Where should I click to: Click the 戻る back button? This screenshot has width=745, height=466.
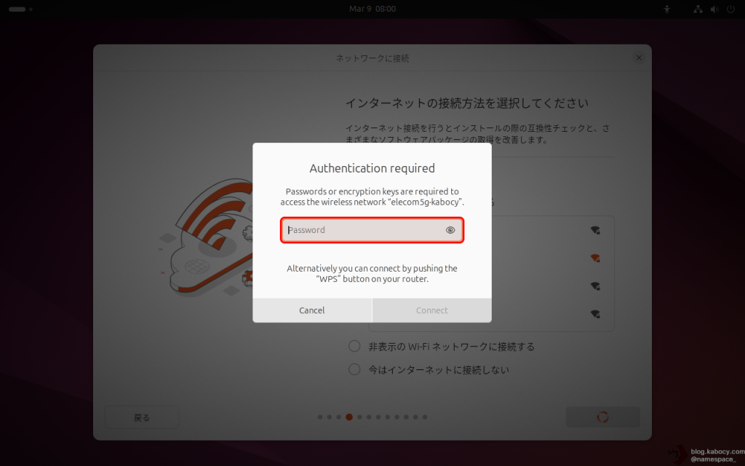[142, 417]
